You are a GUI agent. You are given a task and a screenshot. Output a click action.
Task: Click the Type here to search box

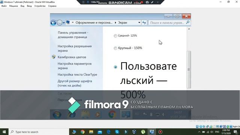[x=39, y=132]
